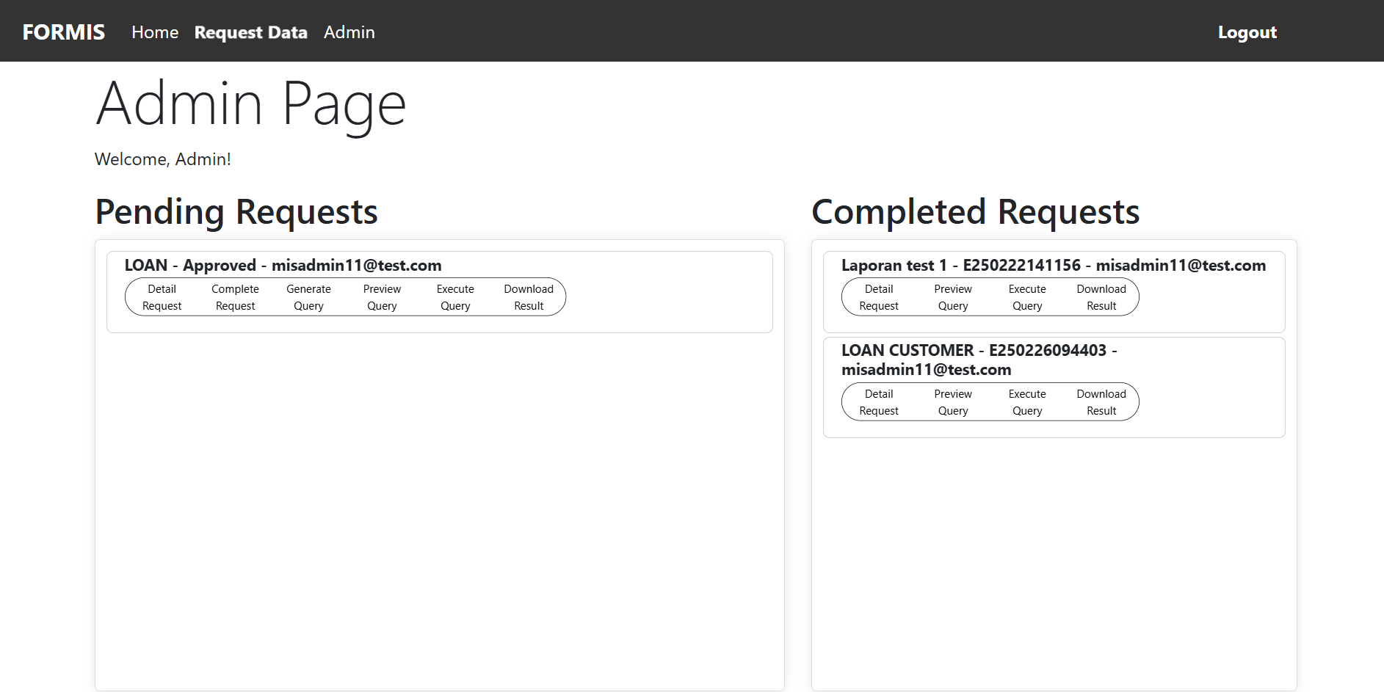Preview Query for LOAN CUSTOMER request
Viewport: 1384px width, 692px height.
pos(953,402)
